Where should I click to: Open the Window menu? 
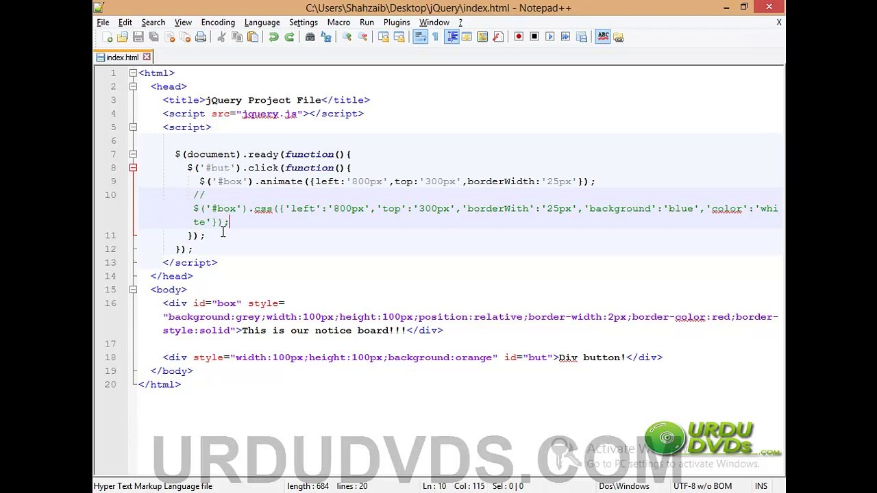tap(434, 23)
